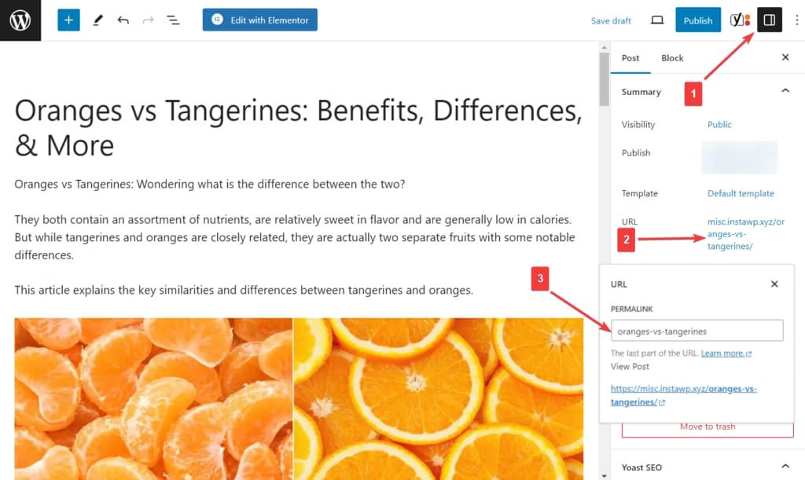Click Edit with Elementor
805x480 pixels.
tap(259, 20)
